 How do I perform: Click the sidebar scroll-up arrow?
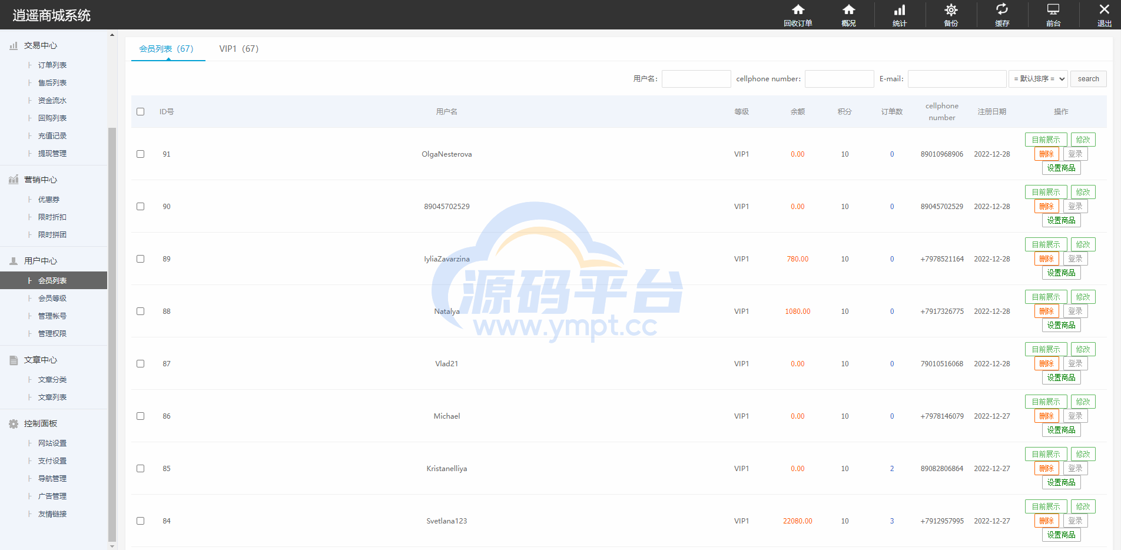(x=112, y=35)
